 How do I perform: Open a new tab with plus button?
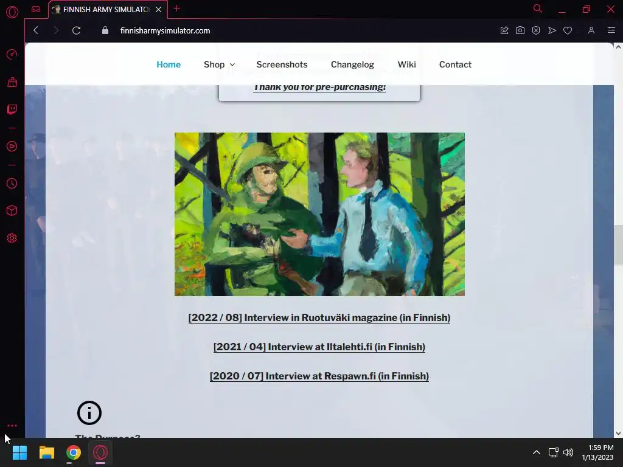tap(177, 9)
